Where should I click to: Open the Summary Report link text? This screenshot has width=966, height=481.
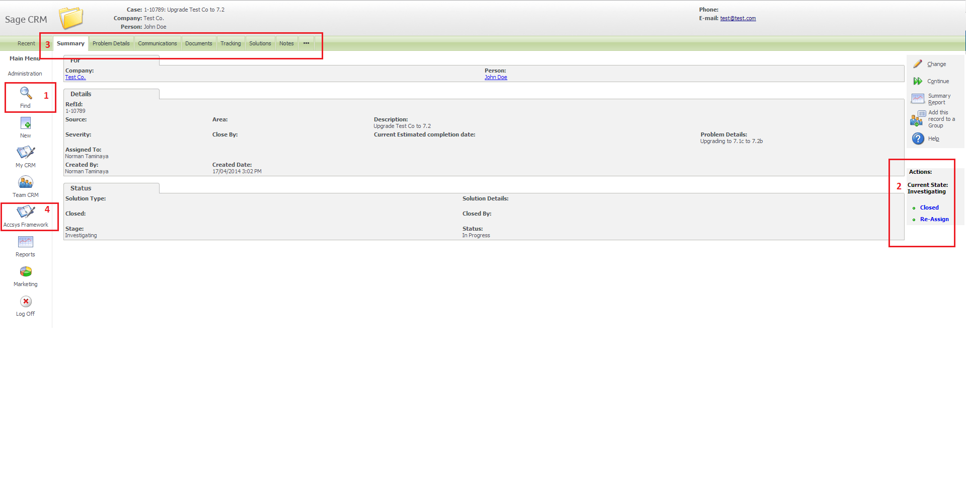click(939, 99)
